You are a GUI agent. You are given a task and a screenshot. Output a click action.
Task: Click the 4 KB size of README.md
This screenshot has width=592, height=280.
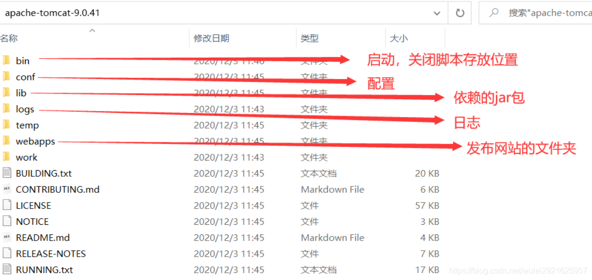click(x=430, y=238)
